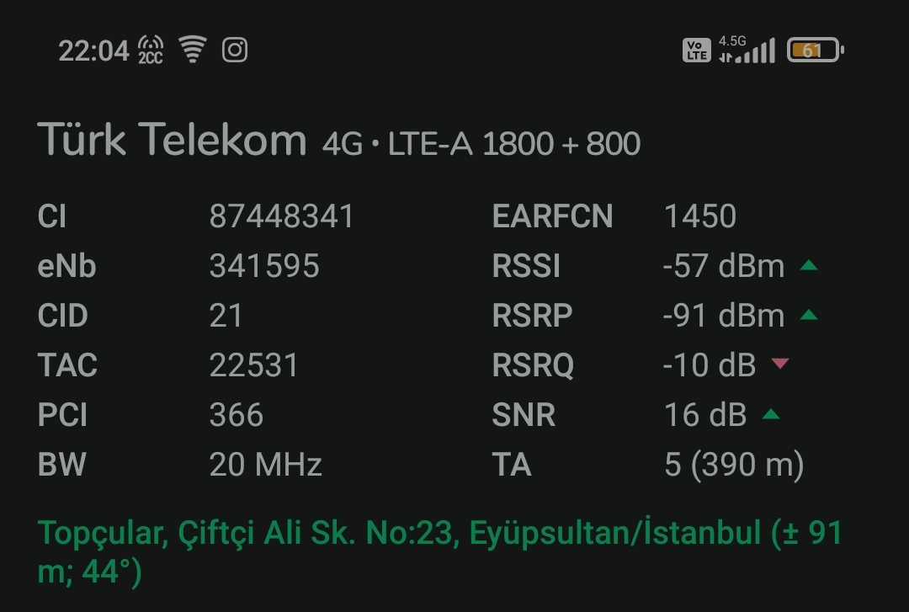Tap the 20 MHz bandwidth value

265,465
